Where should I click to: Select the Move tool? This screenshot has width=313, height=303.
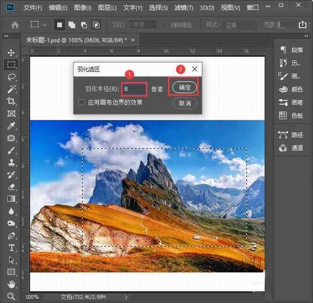pos(11,53)
